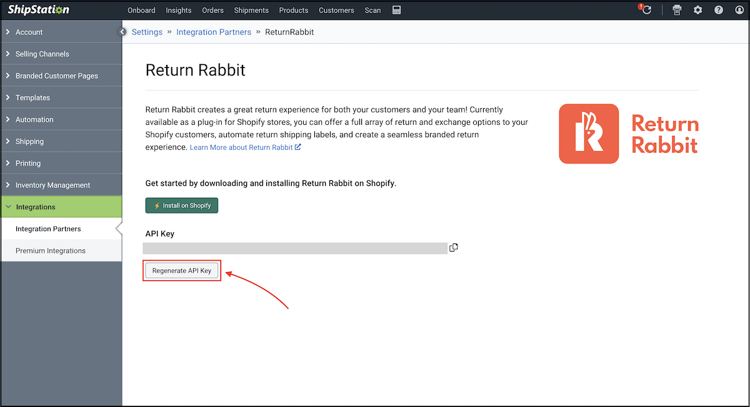This screenshot has width=750, height=407.
Task: Expand the Account section
Action: [x=29, y=32]
